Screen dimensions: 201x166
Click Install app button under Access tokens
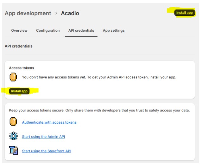coord(19,91)
